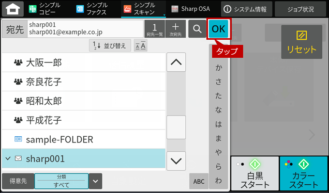Start color scan カラースタート

(304, 173)
